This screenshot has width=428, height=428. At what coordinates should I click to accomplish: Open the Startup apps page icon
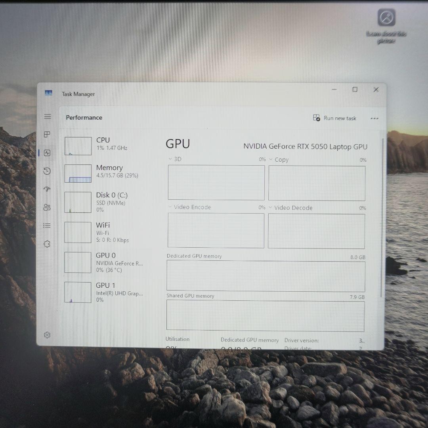(47, 189)
